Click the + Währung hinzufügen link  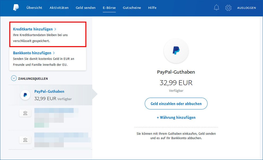tap(176, 117)
